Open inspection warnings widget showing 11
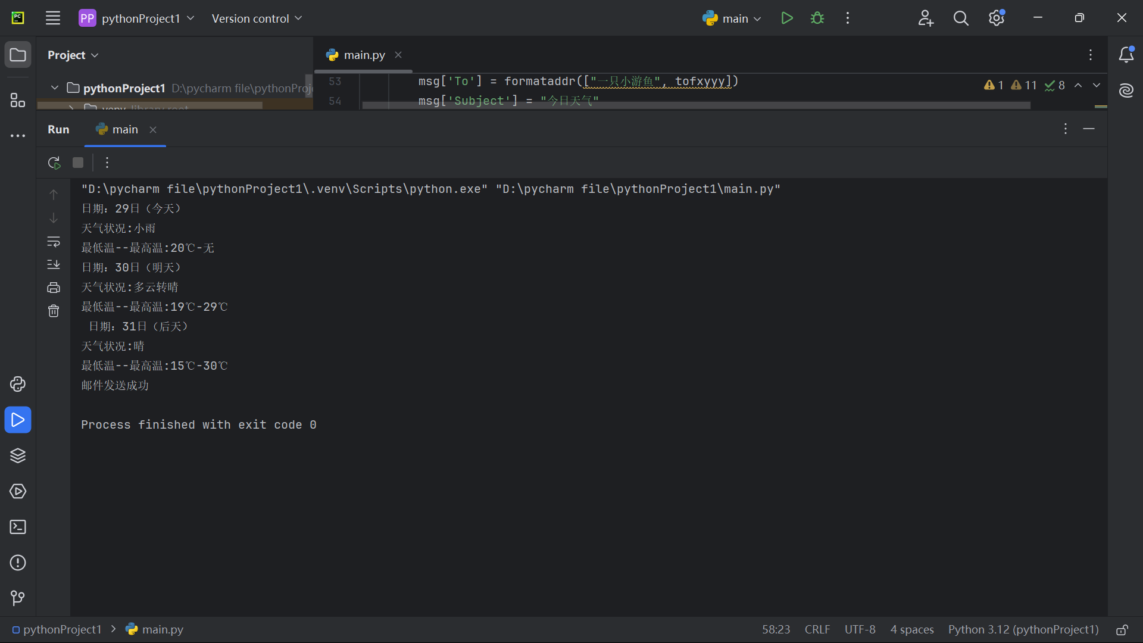1143x643 pixels. pyautogui.click(x=1025, y=85)
